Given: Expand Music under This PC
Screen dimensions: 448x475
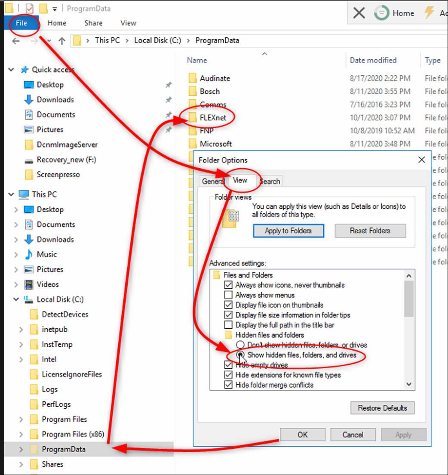Looking at the screenshot, I should (x=16, y=254).
